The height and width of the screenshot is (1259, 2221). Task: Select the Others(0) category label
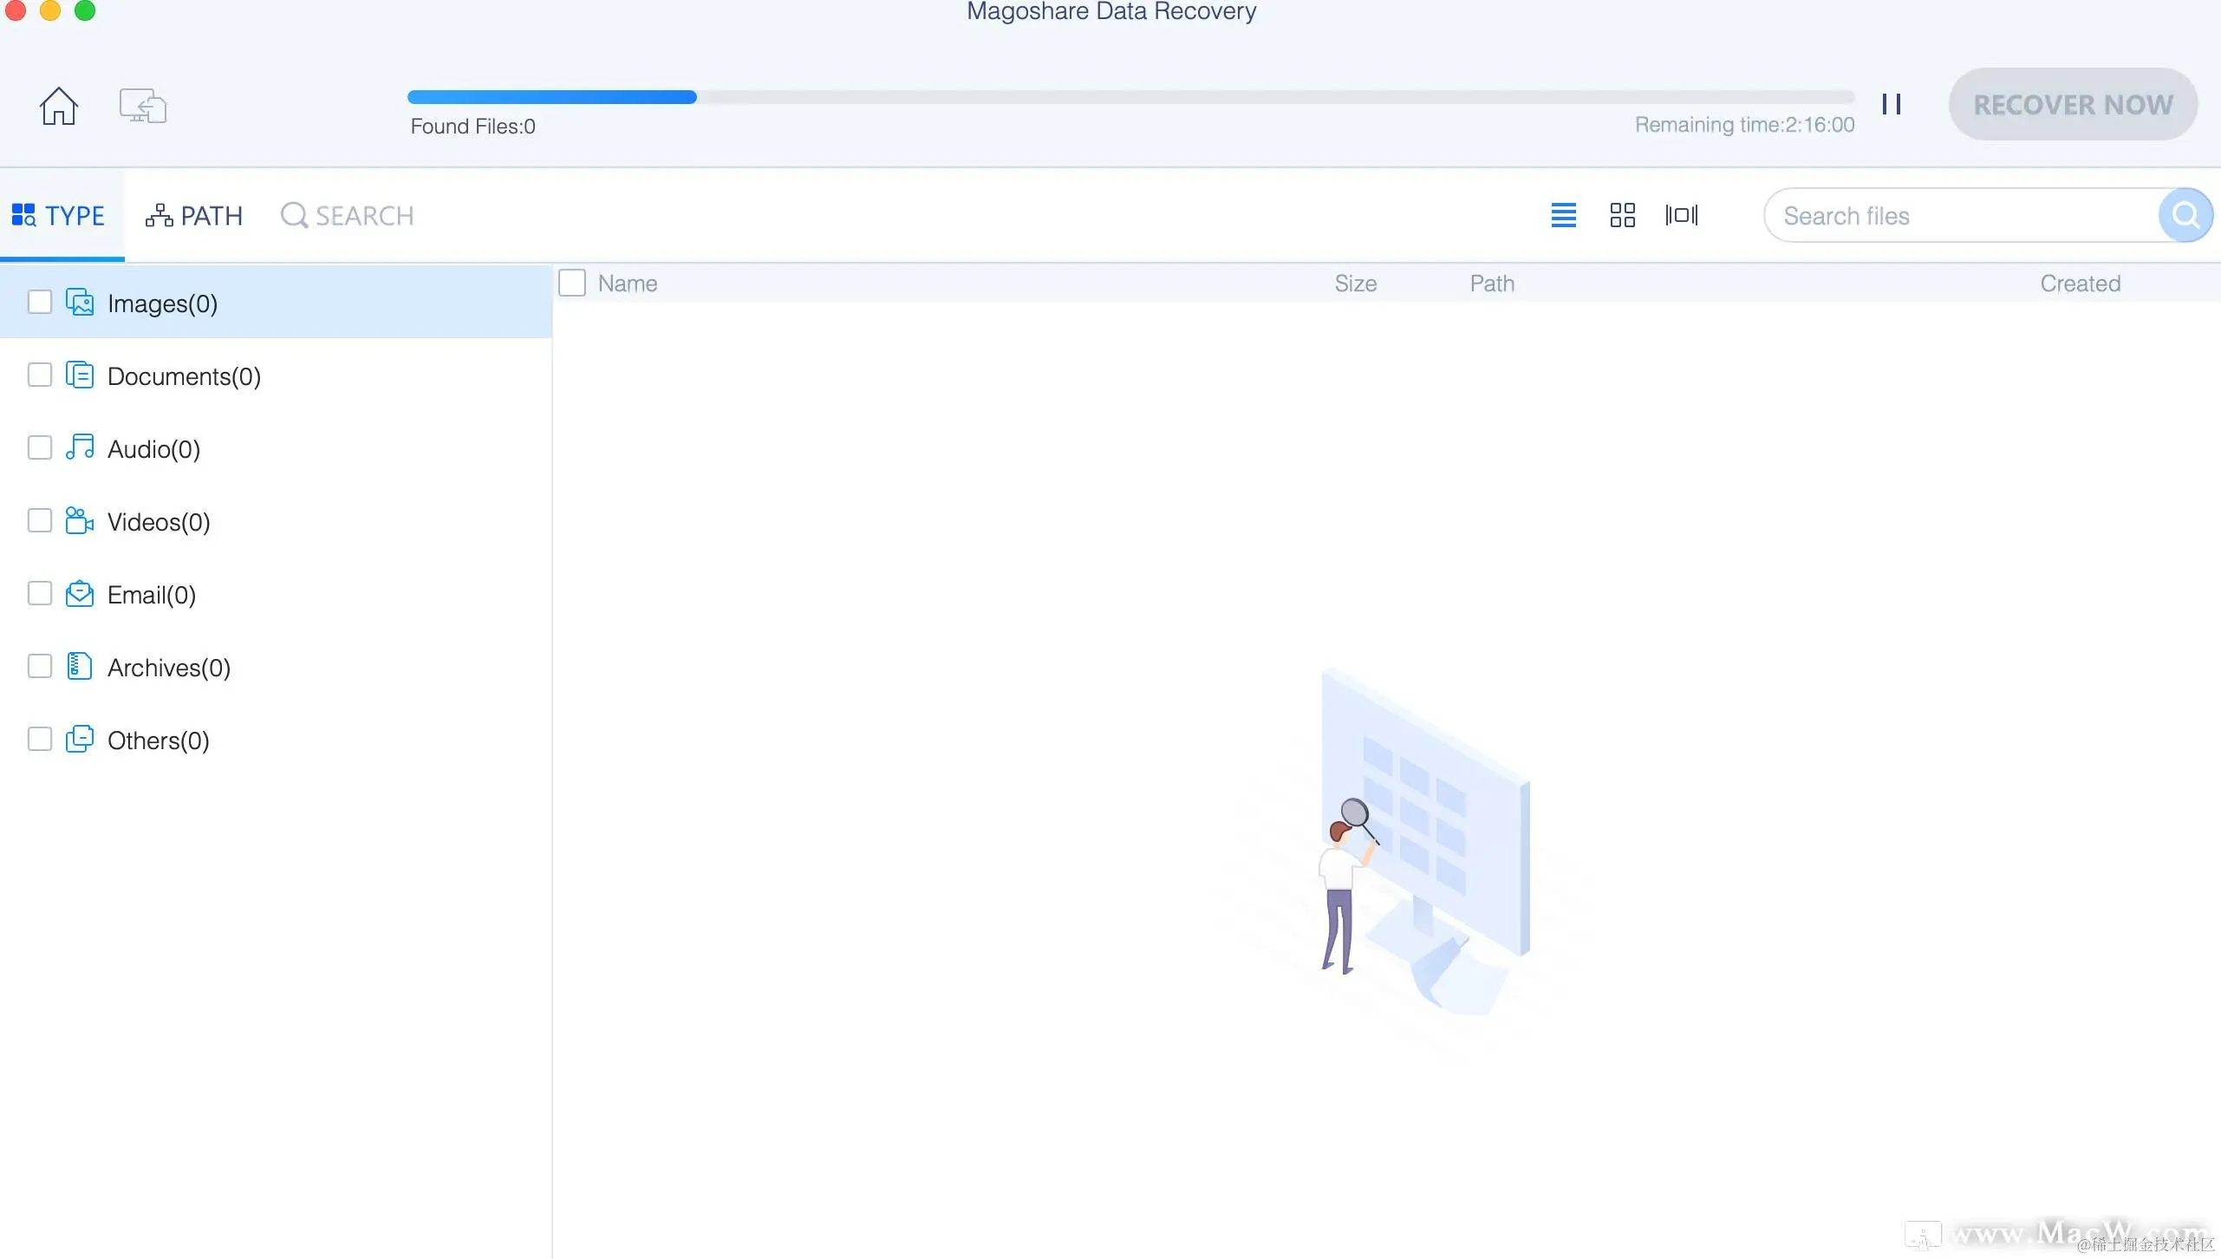(159, 740)
